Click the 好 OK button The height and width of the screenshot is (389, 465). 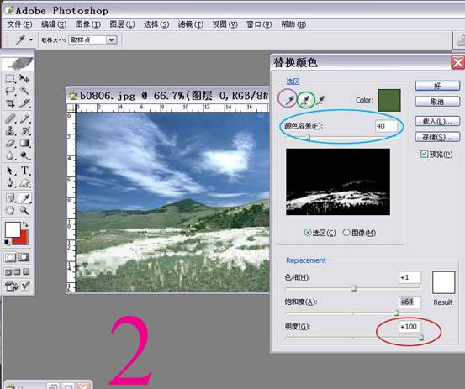tap(437, 86)
